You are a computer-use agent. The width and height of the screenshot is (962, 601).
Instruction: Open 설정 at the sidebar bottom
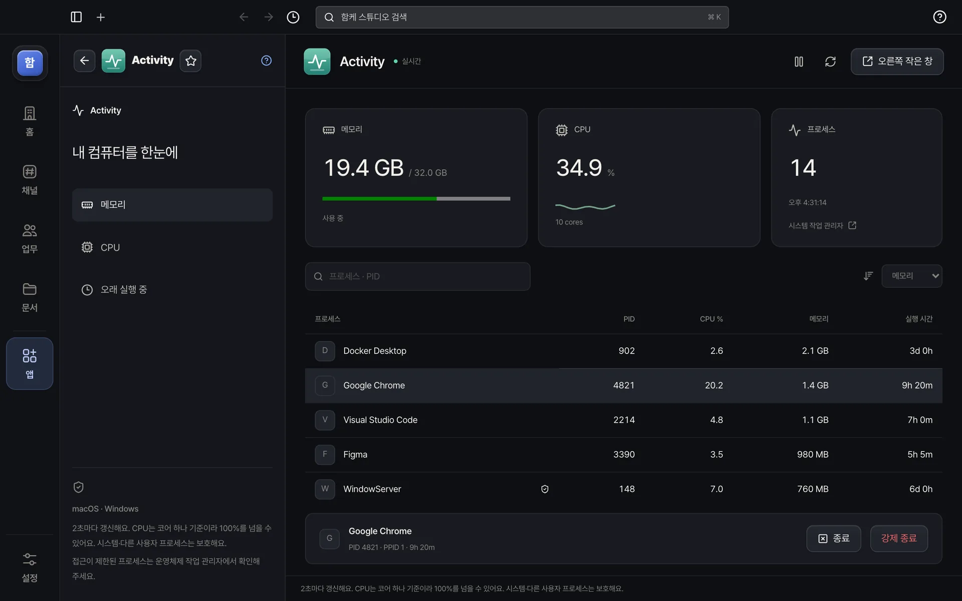tap(30, 567)
